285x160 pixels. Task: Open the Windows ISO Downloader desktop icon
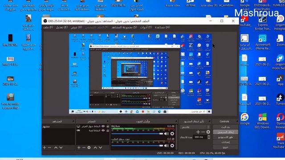tap(263, 120)
